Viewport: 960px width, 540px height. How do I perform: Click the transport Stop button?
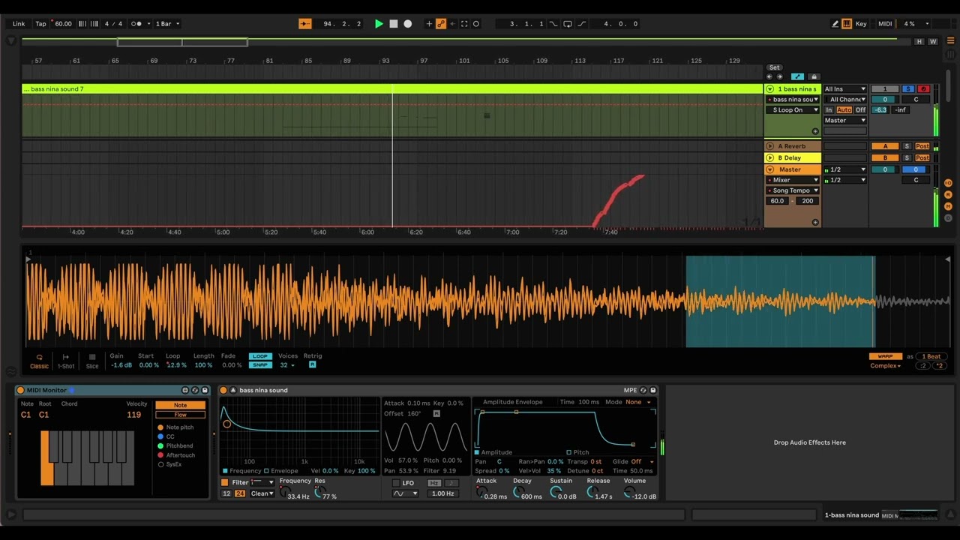[393, 23]
